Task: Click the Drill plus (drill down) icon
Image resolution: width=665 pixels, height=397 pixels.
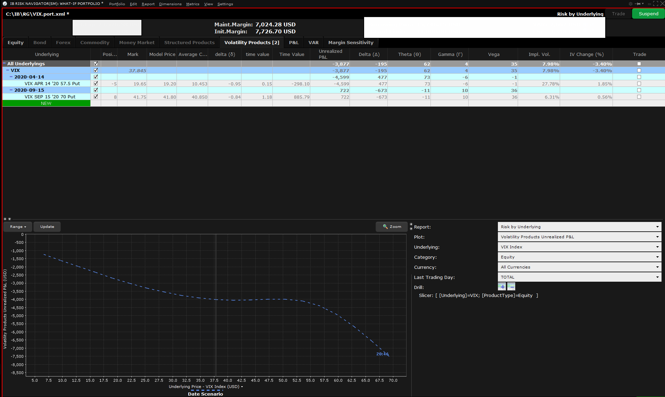Action: click(x=502, y=287)
